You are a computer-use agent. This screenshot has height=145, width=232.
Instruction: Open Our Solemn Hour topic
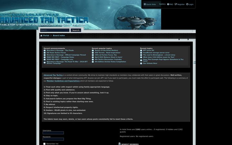(150, 63)
